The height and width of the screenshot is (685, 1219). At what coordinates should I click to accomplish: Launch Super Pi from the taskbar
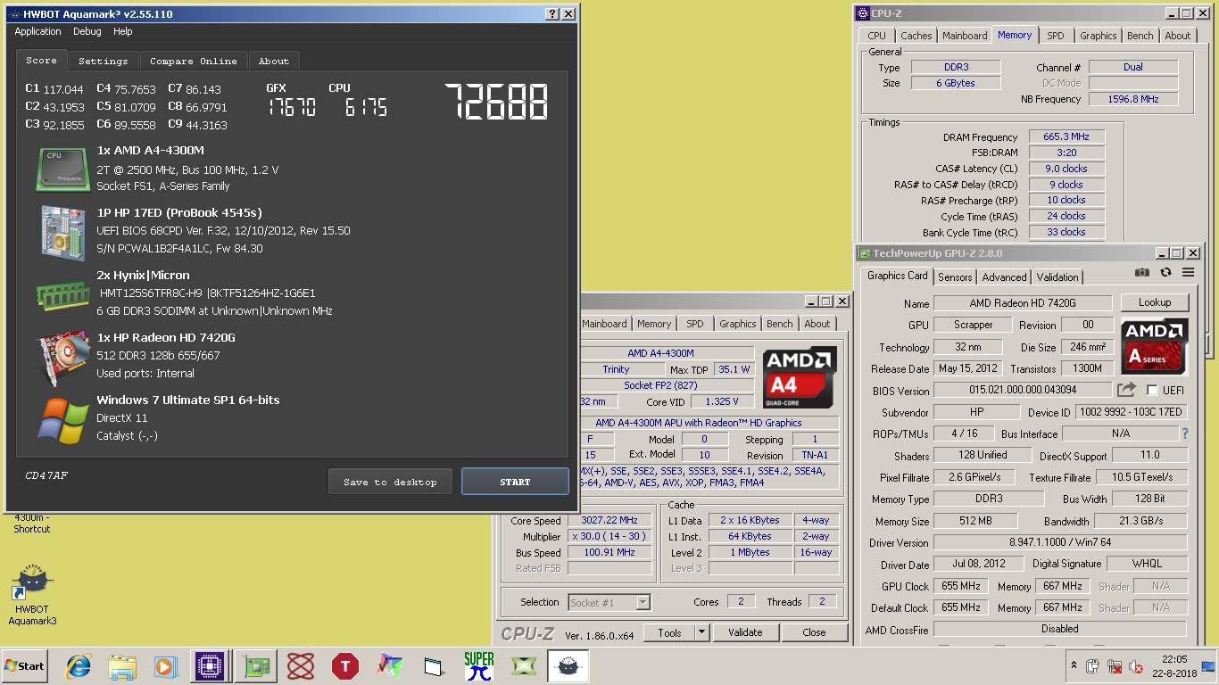pos(478,665)
